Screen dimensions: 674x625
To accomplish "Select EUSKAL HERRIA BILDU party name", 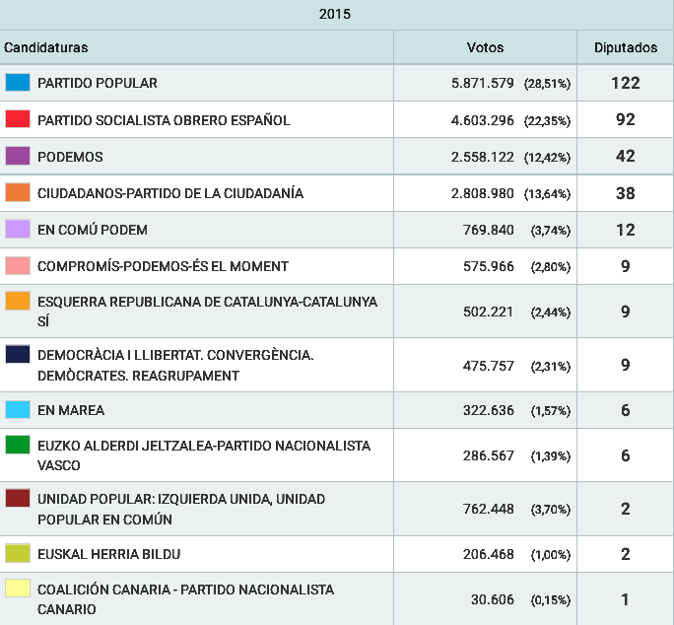I will [109, 554].
